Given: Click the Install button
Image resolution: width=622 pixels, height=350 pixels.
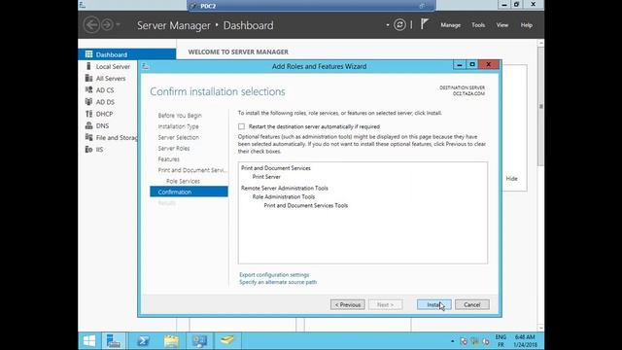Looking at the screenshot, I should point(434,304).
